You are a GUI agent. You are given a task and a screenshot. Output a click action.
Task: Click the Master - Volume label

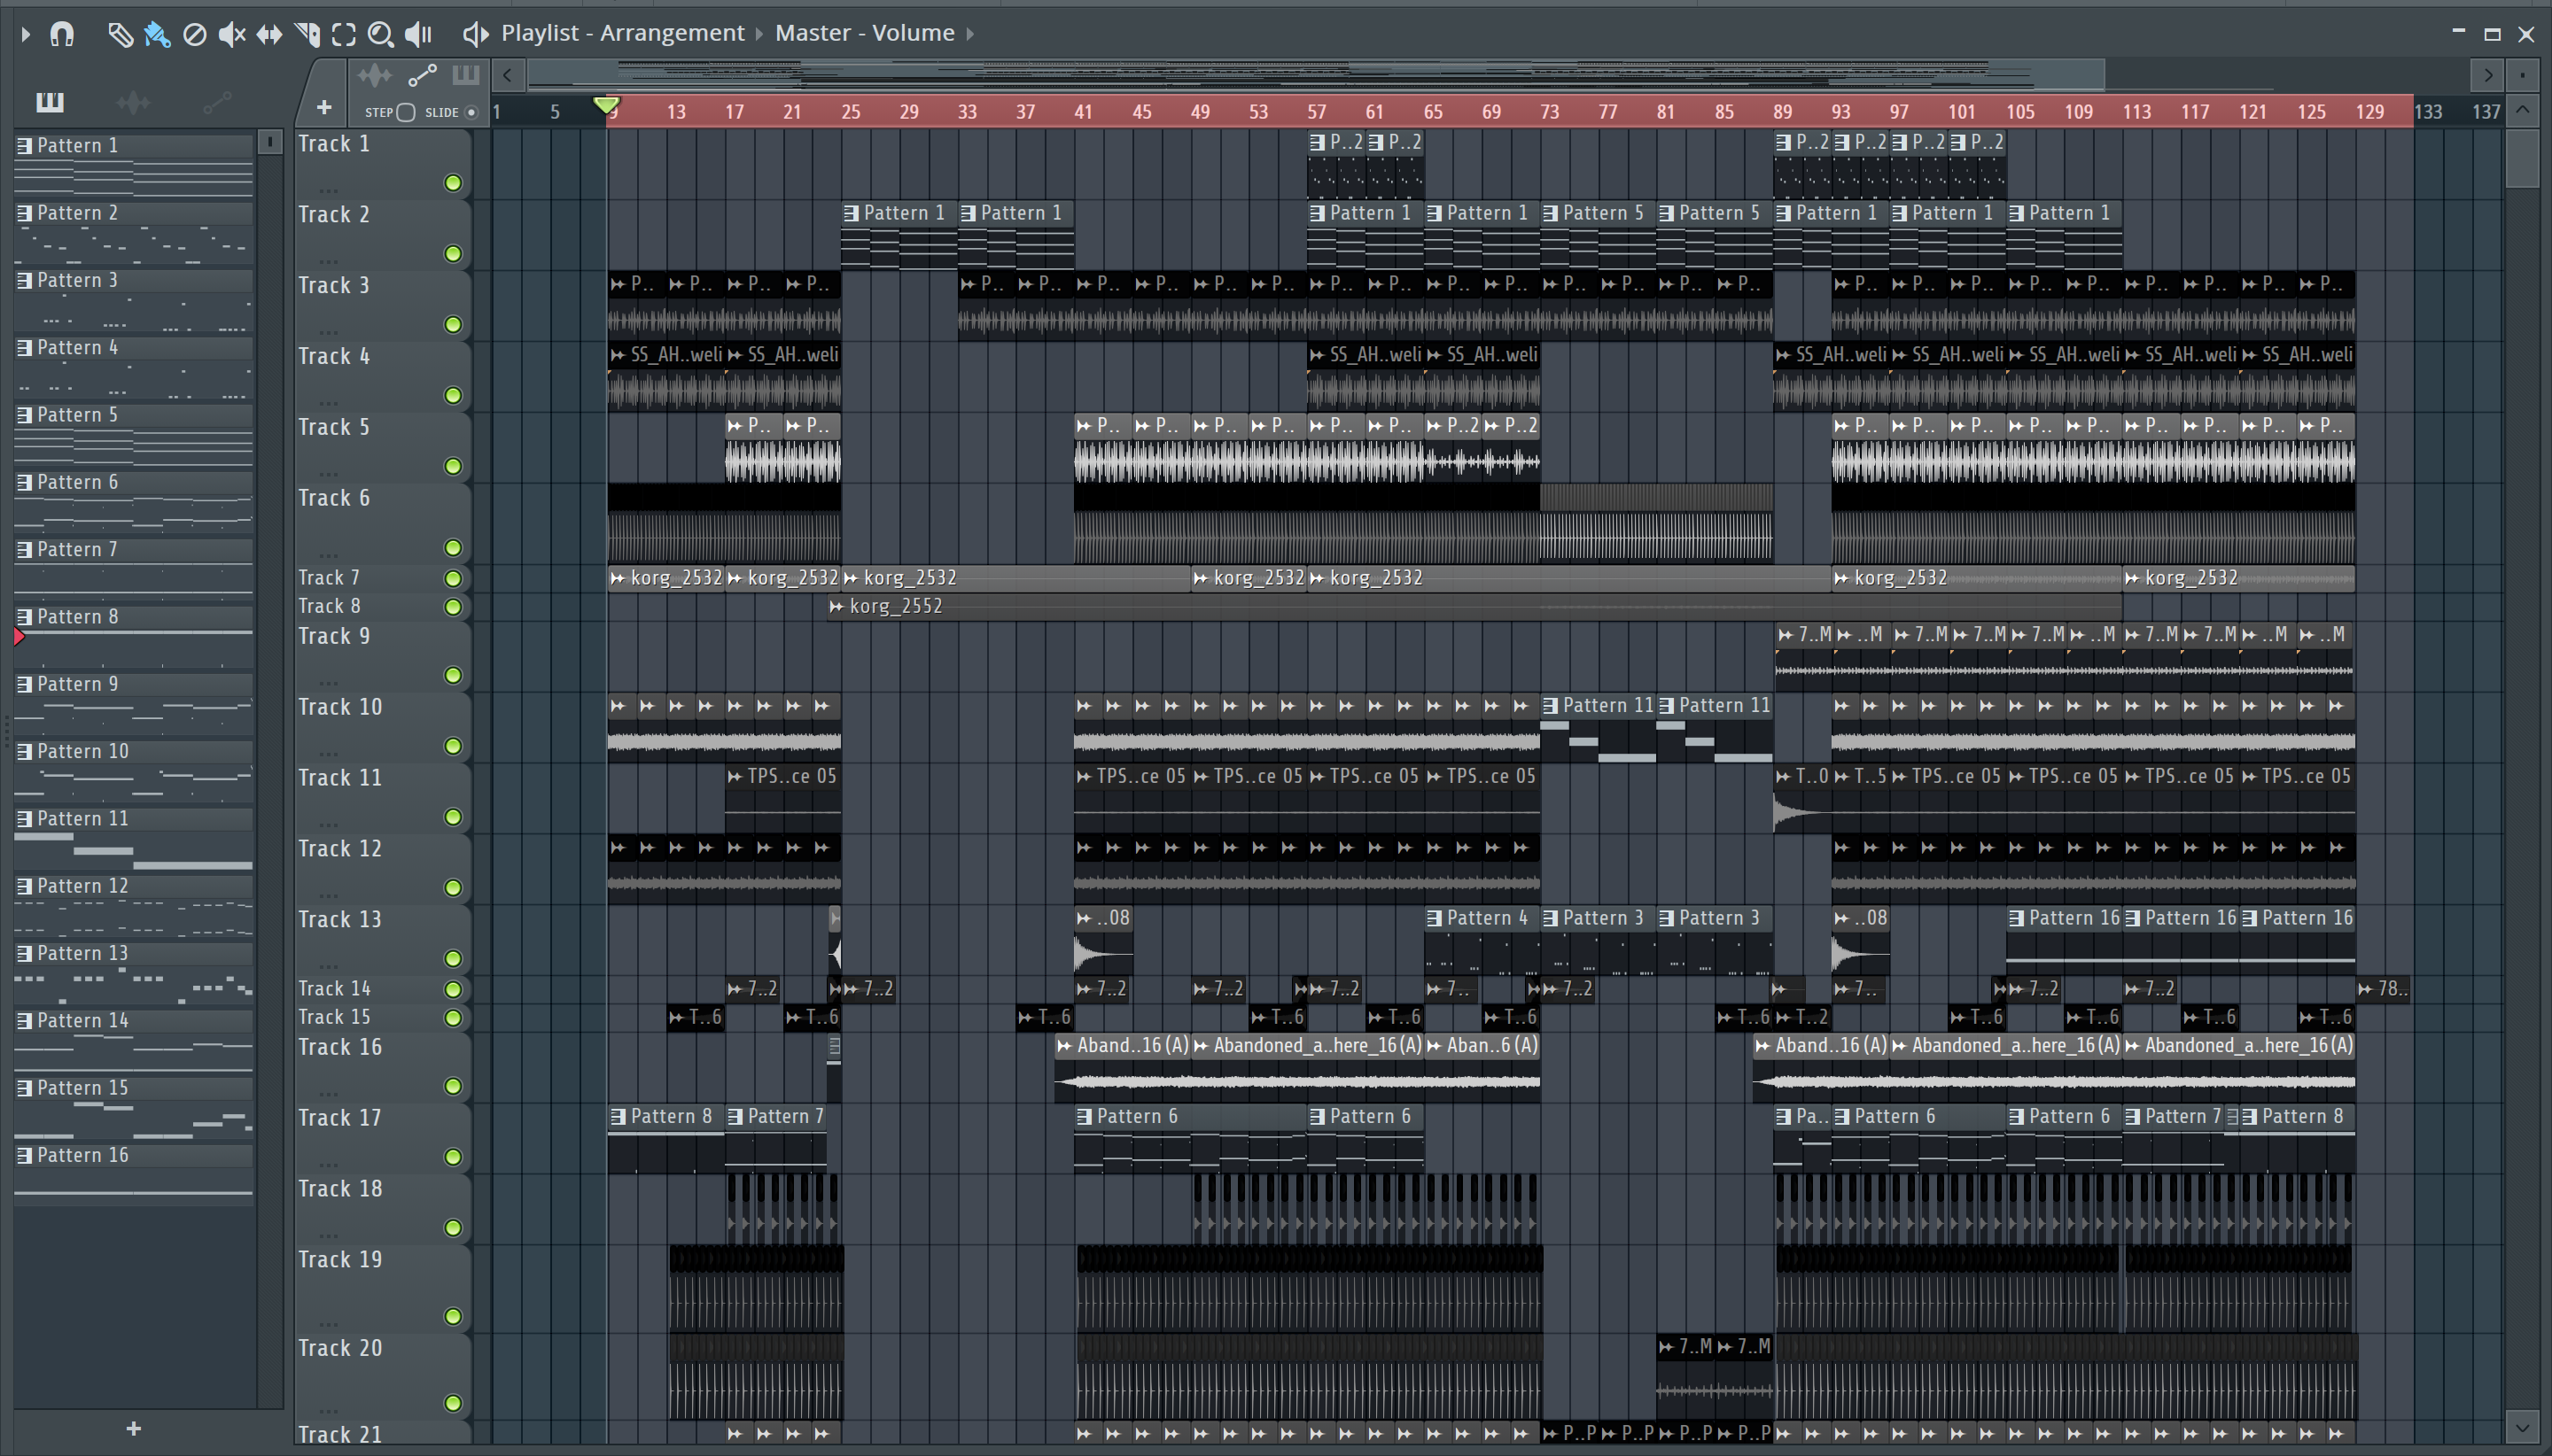point(864,33)
